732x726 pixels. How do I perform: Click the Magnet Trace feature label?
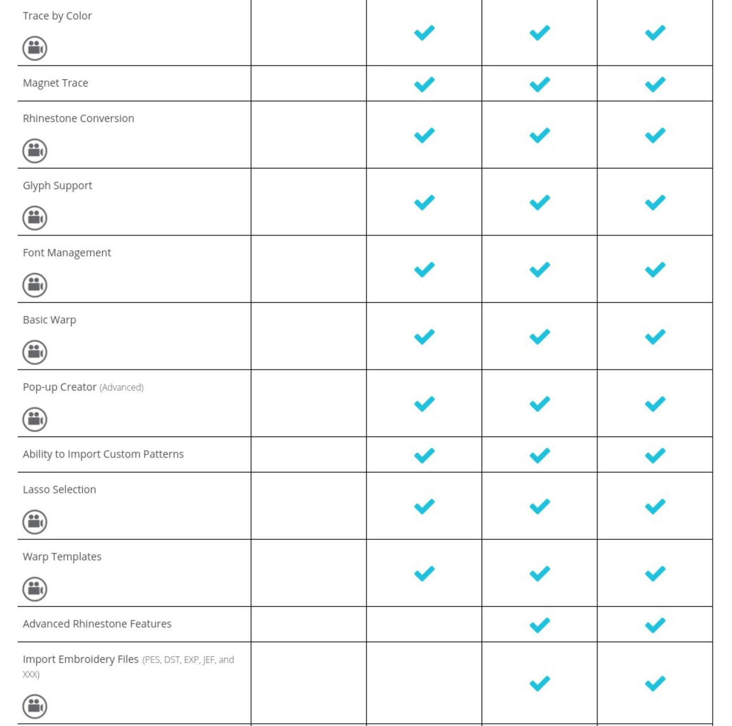point(55,83)
